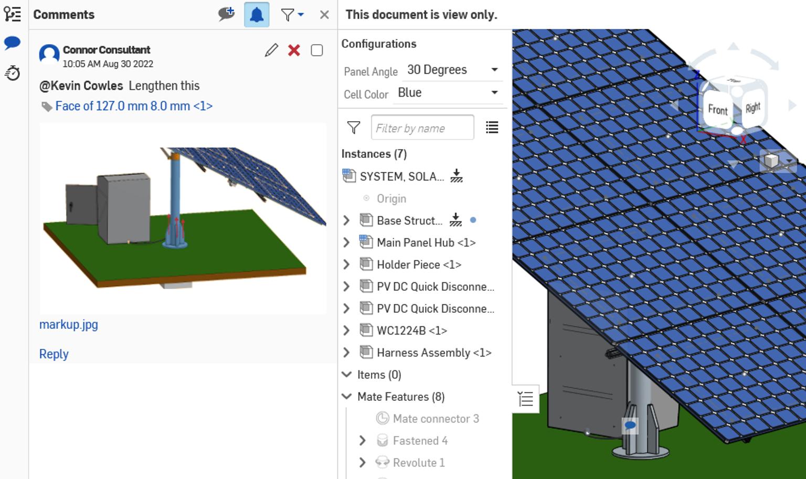Open the markup.jpg attachment
Viewport: 806px width, 479px height.
pyautogui.click(x=68, y=324)
